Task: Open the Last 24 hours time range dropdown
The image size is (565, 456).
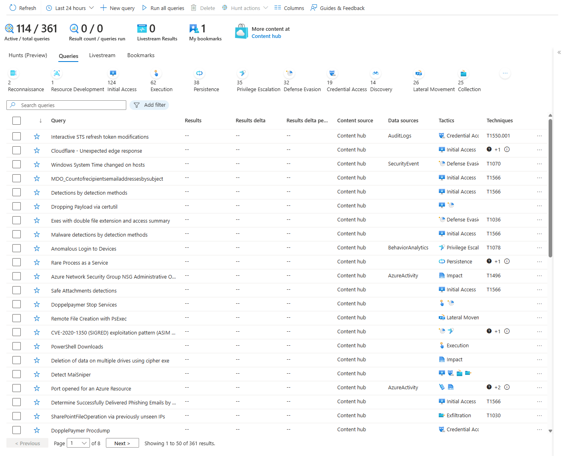Action: coord(70,8)
